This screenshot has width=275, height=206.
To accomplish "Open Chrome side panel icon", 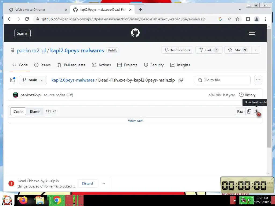I will pos(248,19).
